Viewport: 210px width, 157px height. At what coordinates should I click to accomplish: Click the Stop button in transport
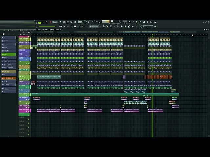coord(47,22)
